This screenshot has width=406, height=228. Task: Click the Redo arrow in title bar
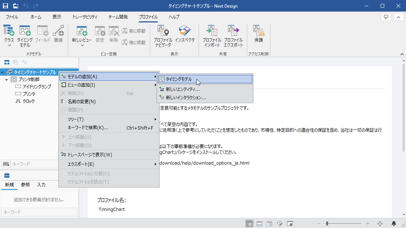coord(36,6)
